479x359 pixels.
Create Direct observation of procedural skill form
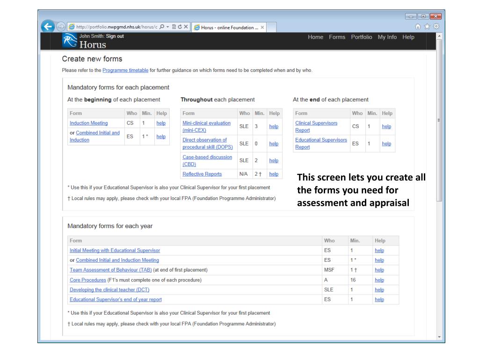[208, 143]
